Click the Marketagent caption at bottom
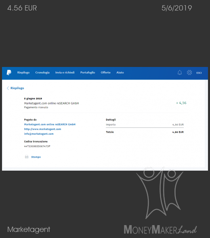The height and width of the screenshot is (238, 210). [x=29, y=230]
